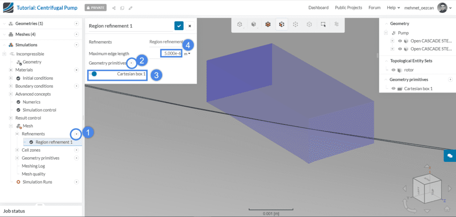Open the Meshing Log item

[33, 166]
